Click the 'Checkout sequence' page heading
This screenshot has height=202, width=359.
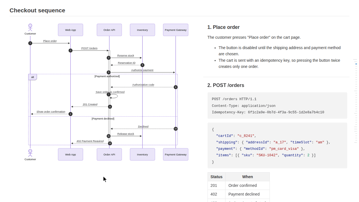tap(37, 10)
